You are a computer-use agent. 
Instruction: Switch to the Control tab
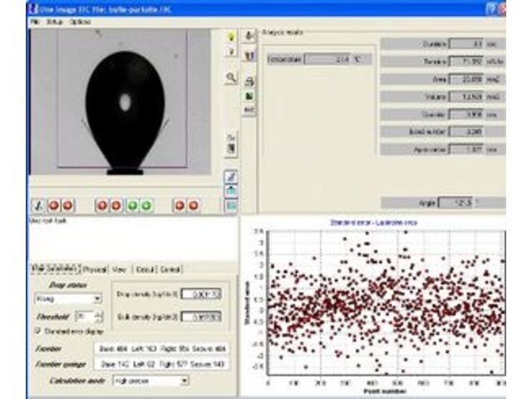[x=170, y=269]
